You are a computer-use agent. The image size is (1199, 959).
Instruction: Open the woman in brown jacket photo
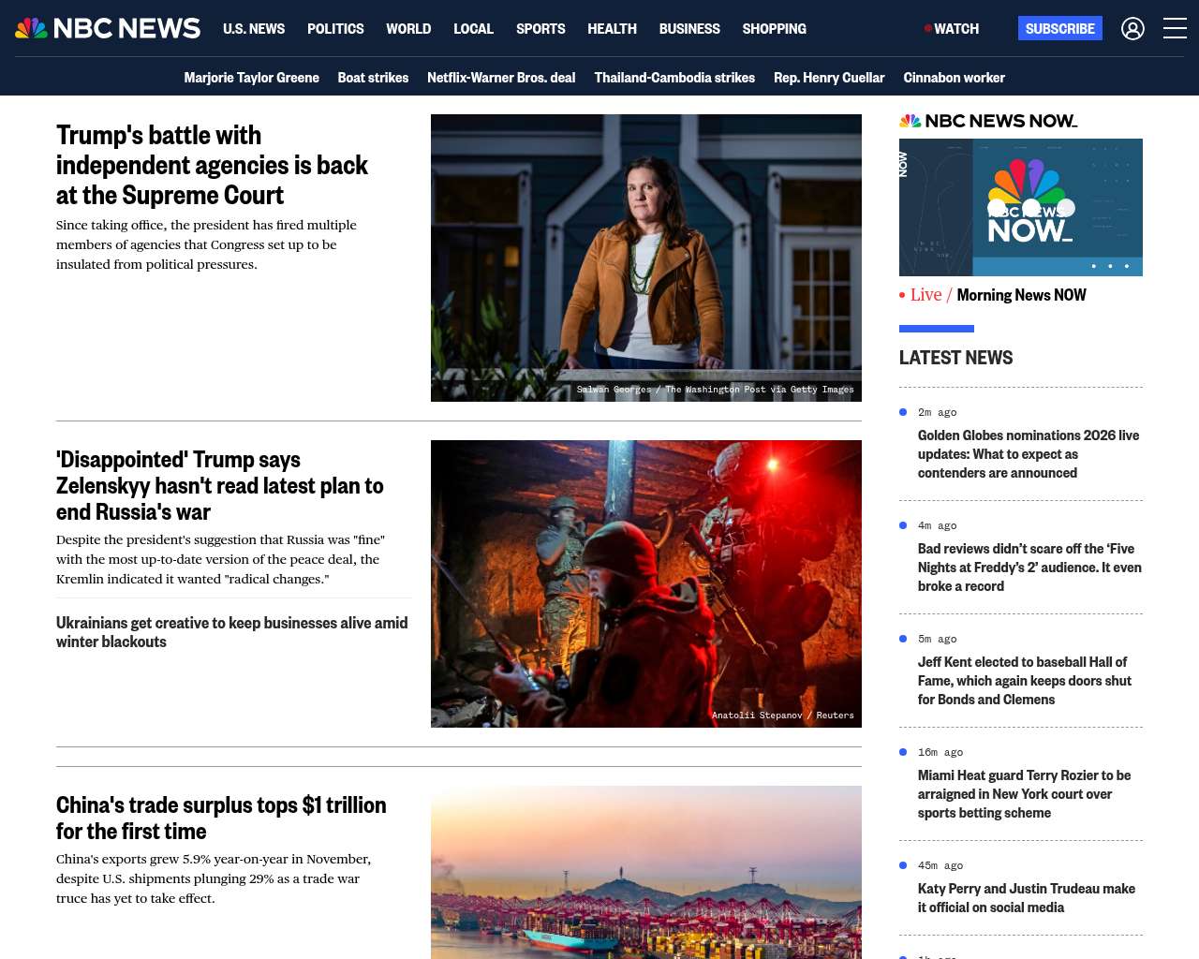tap(646, 258)
